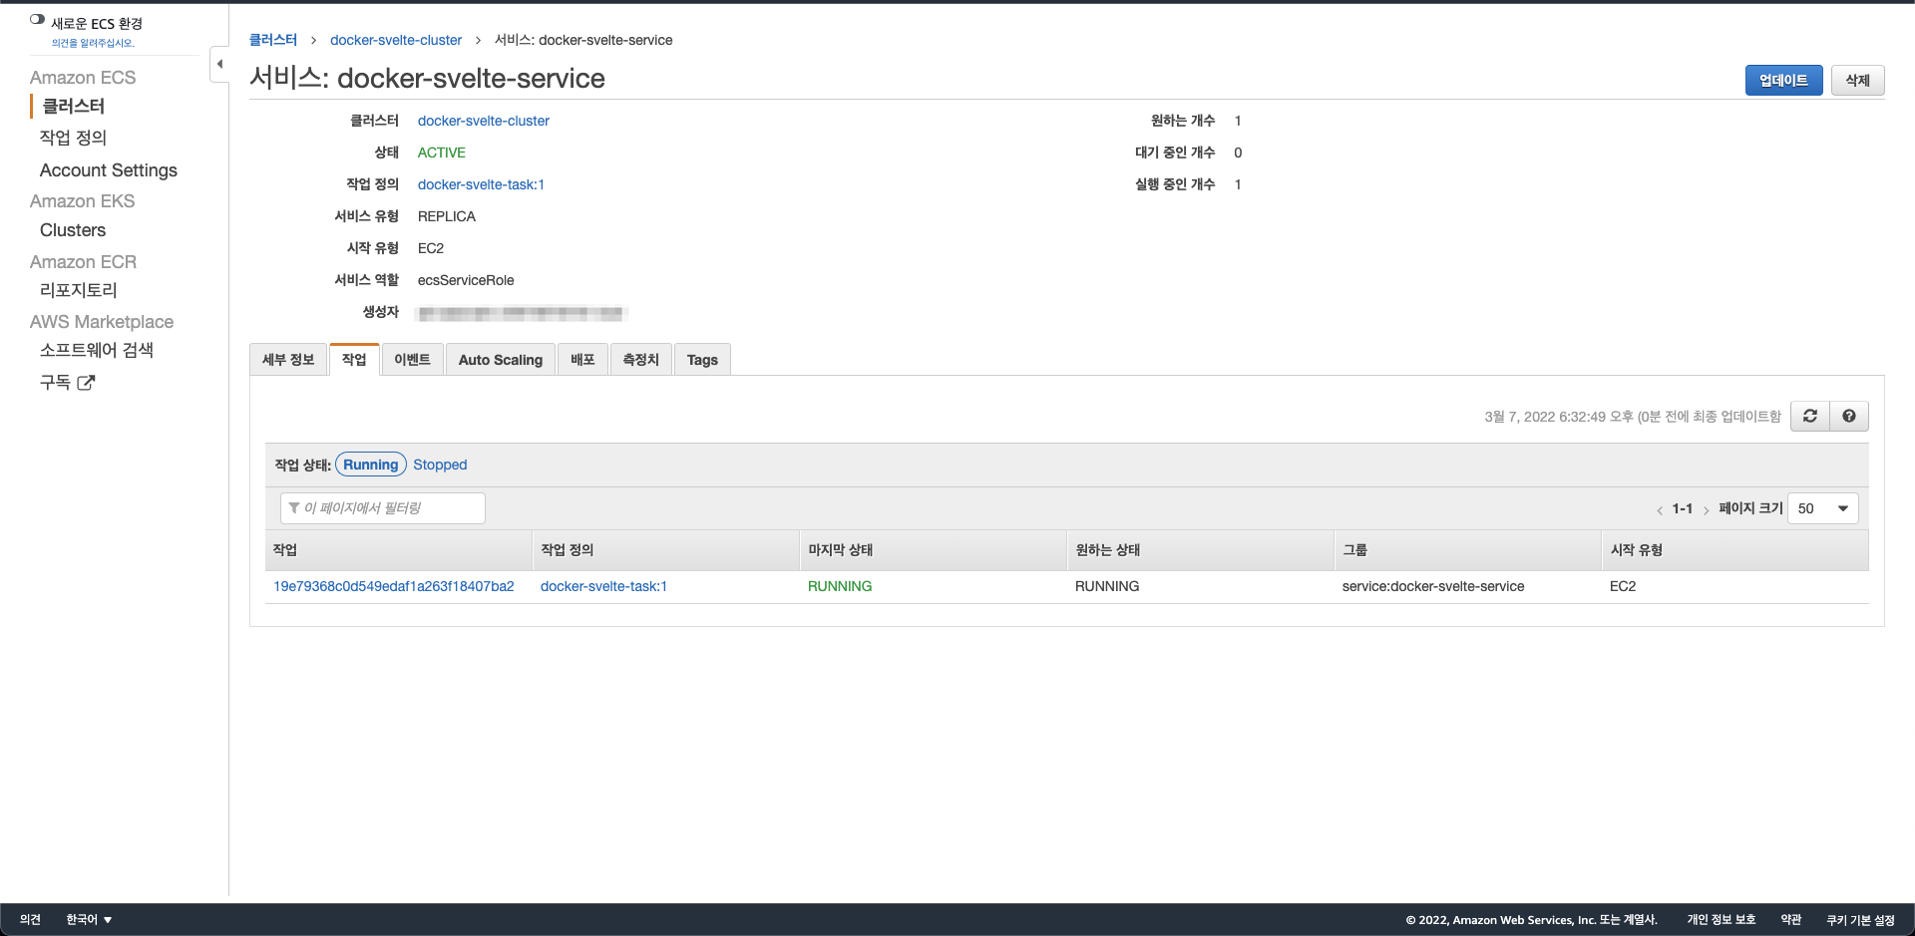The height and width of the screenshot is (936, 1915).
Task: Click the external link icon beside 구독
Action: (x=87, y=382)
